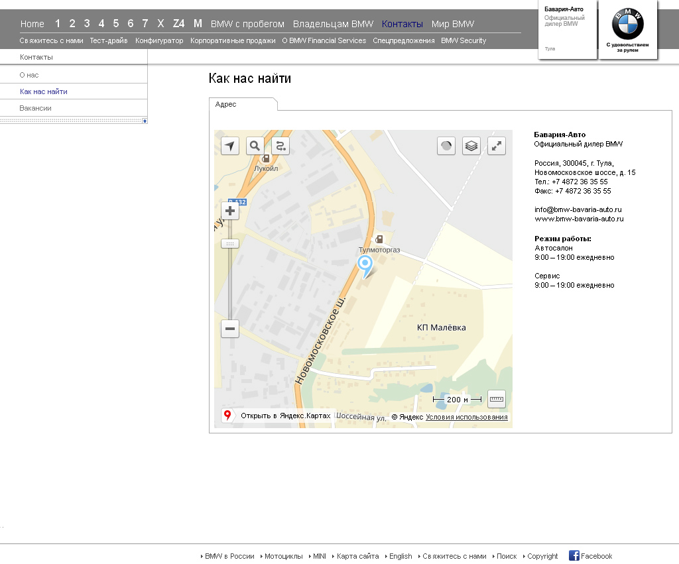Open Спецпредложения page
The height and width of the screenshot is (564, 679).
pos(404,40)
